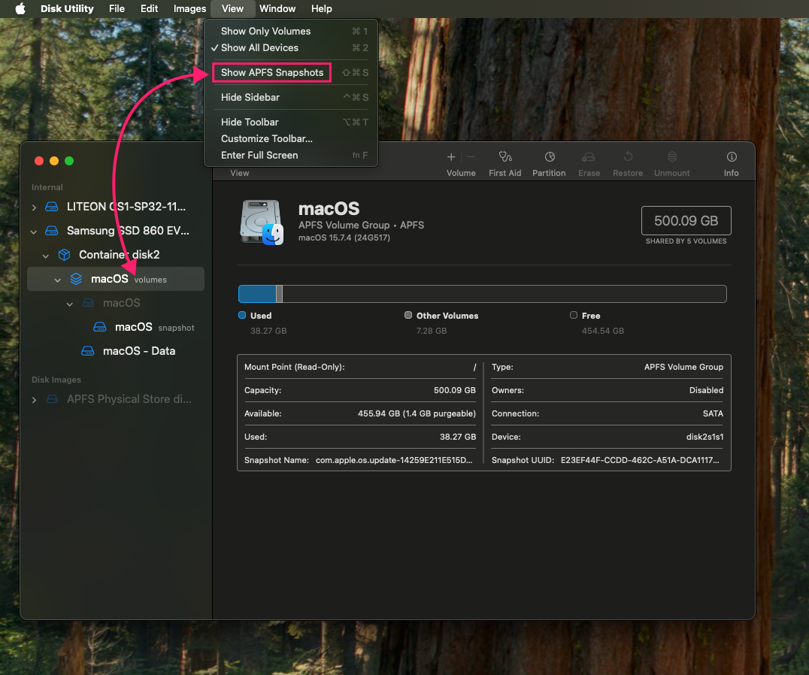Image resolution: width=809 pixels, height=675 pixels.
Task: Click gray Other Volumes bar segment
Action: point(279,294)
